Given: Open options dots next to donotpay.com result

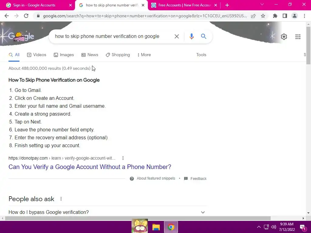Looking at the screenshot, I should coord(123,158).
